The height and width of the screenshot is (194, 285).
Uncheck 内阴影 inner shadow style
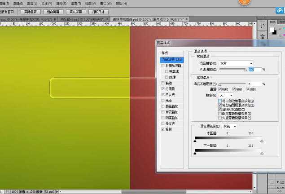[x=163, y=89]
